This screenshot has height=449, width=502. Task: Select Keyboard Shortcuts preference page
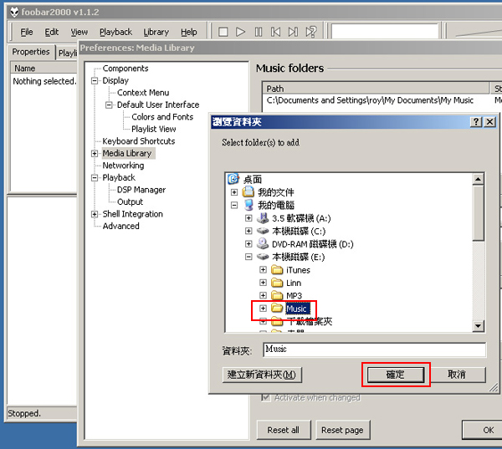[x=139, y=141]
